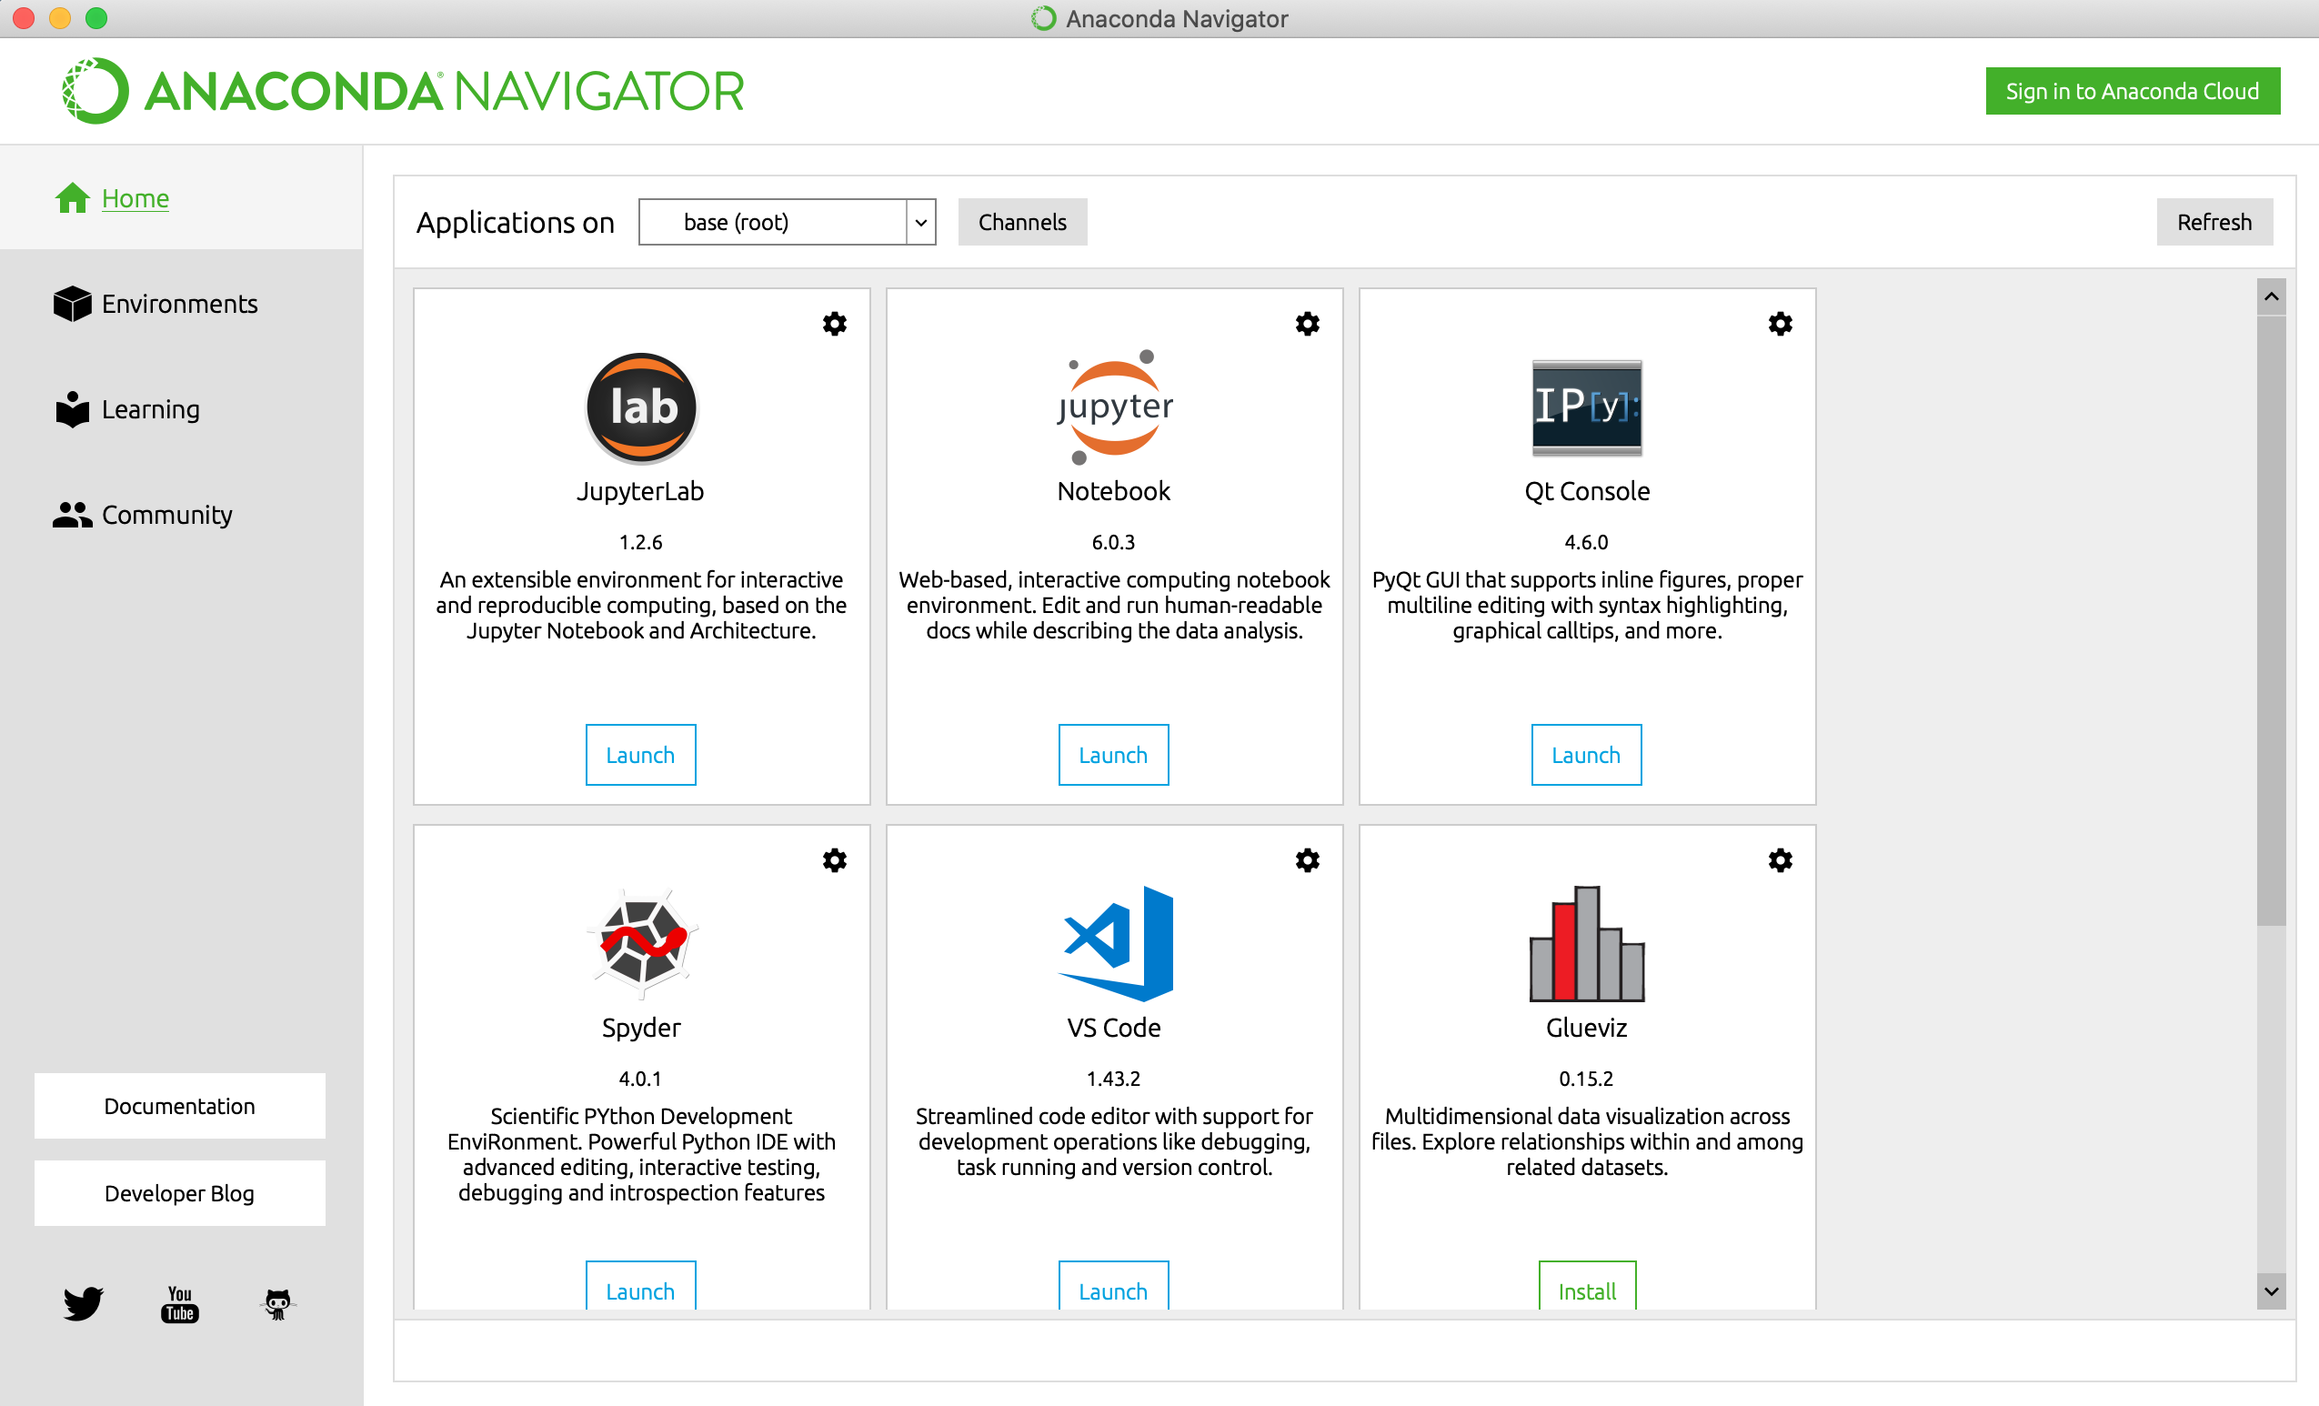This screenshot has width=2319, height=1406.
Task: Open the Developer Blog button
Action: coord(180,1193)
